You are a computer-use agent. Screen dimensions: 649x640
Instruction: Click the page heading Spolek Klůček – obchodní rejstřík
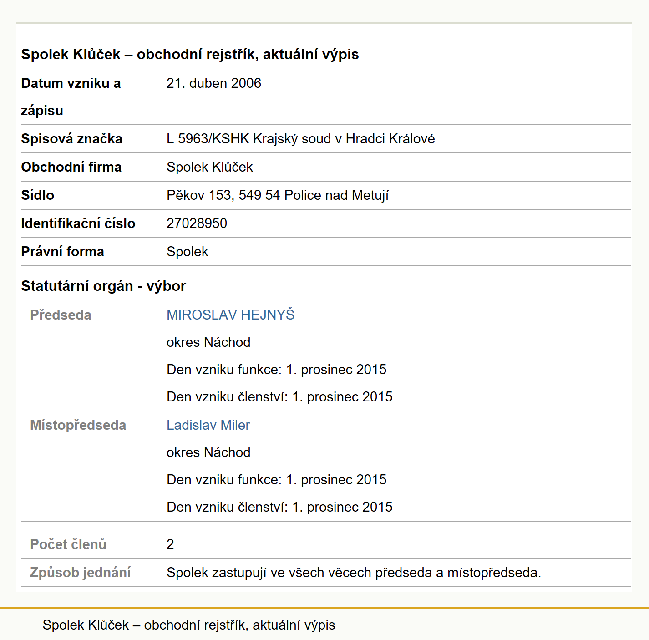(x=190, y=54)
